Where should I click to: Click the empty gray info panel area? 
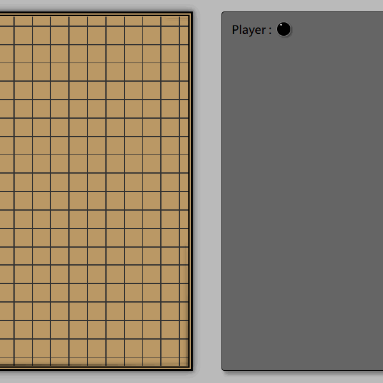pyautogui.click(x=302, y=204)
